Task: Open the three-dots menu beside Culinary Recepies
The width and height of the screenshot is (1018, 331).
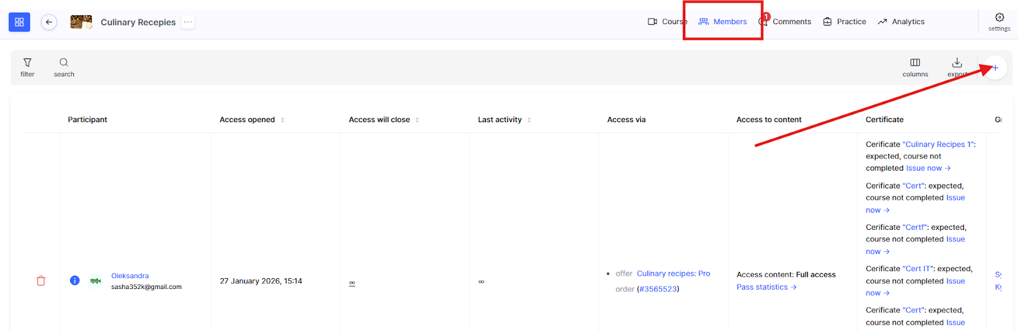Action: tap(188, 22)
